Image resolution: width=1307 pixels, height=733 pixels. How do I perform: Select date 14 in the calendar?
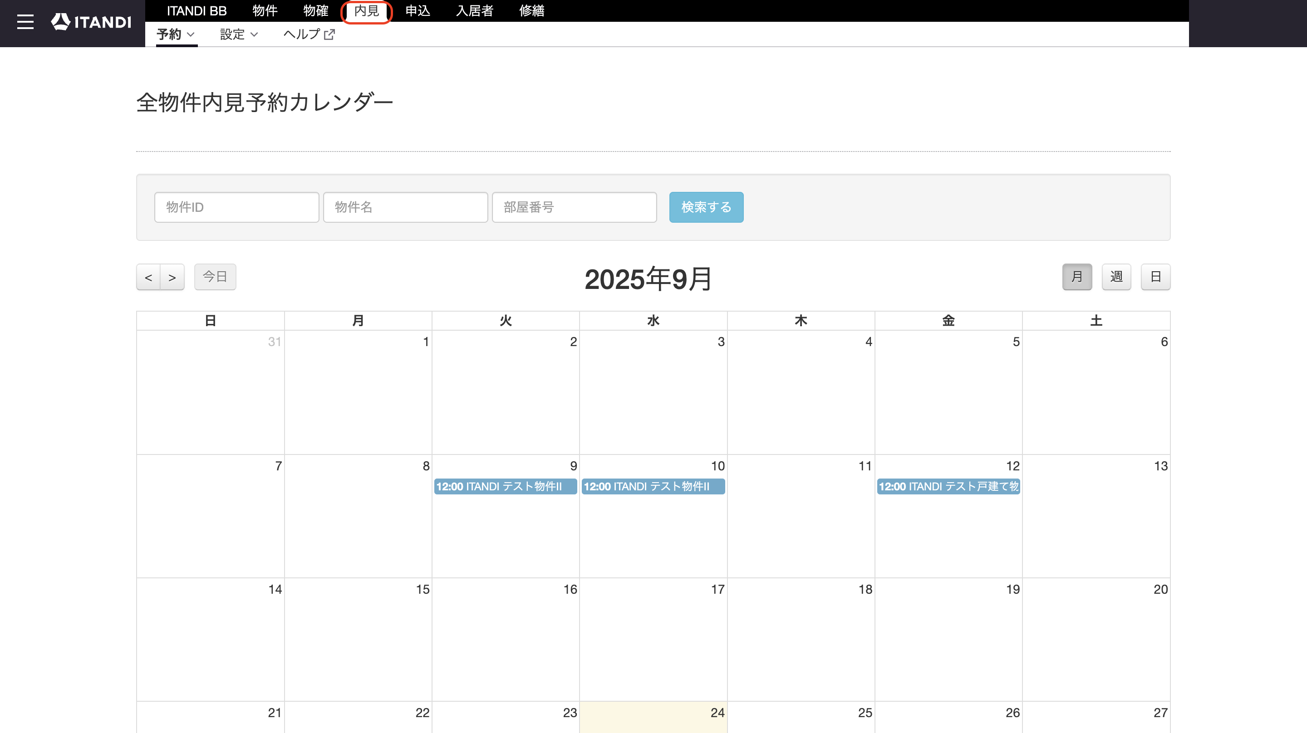275,590
